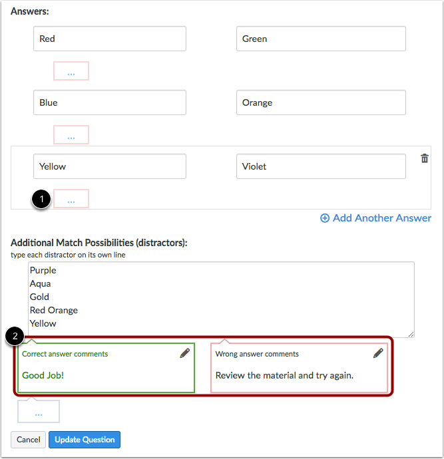The height and width of the screenshot is (459, 444).
Task: Delete the Yellow–Violet answer row with trash icon
Action: pos(425,158)
